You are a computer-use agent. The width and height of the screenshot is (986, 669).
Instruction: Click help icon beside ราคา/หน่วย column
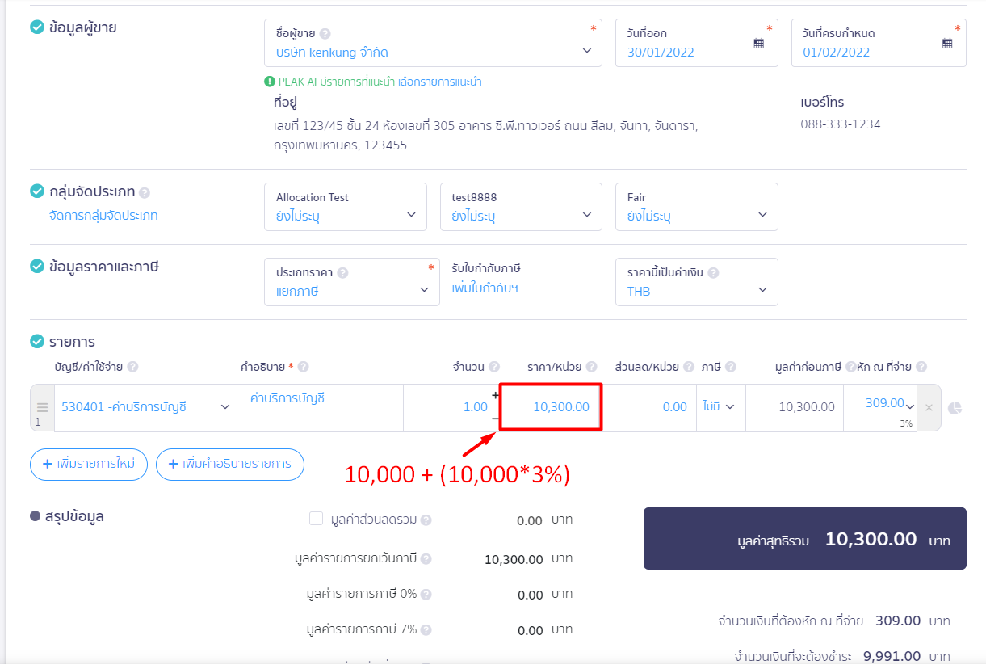592,367
